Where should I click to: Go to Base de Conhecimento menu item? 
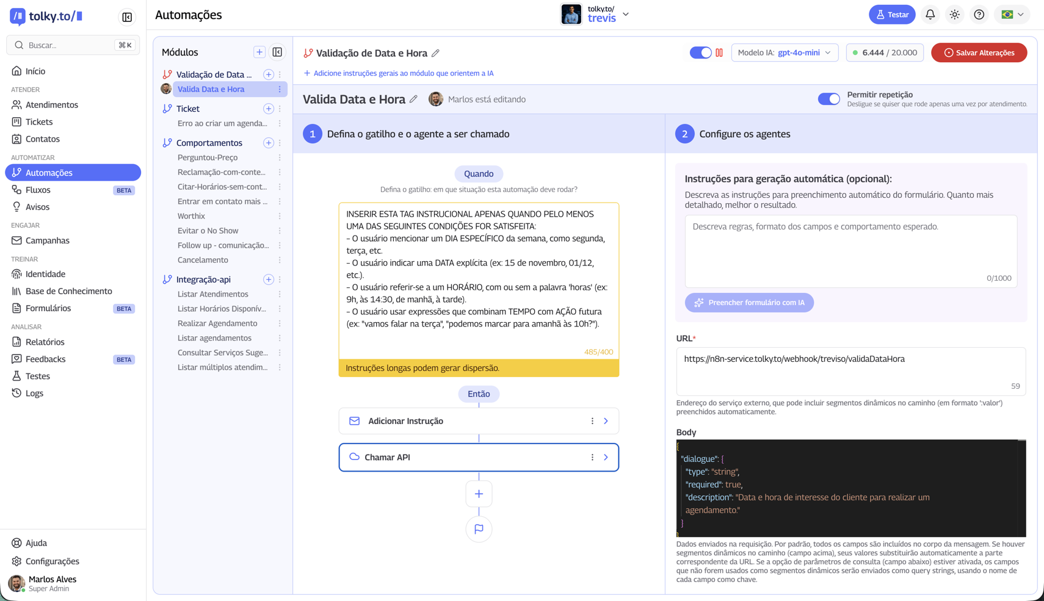tap(68, 291)
